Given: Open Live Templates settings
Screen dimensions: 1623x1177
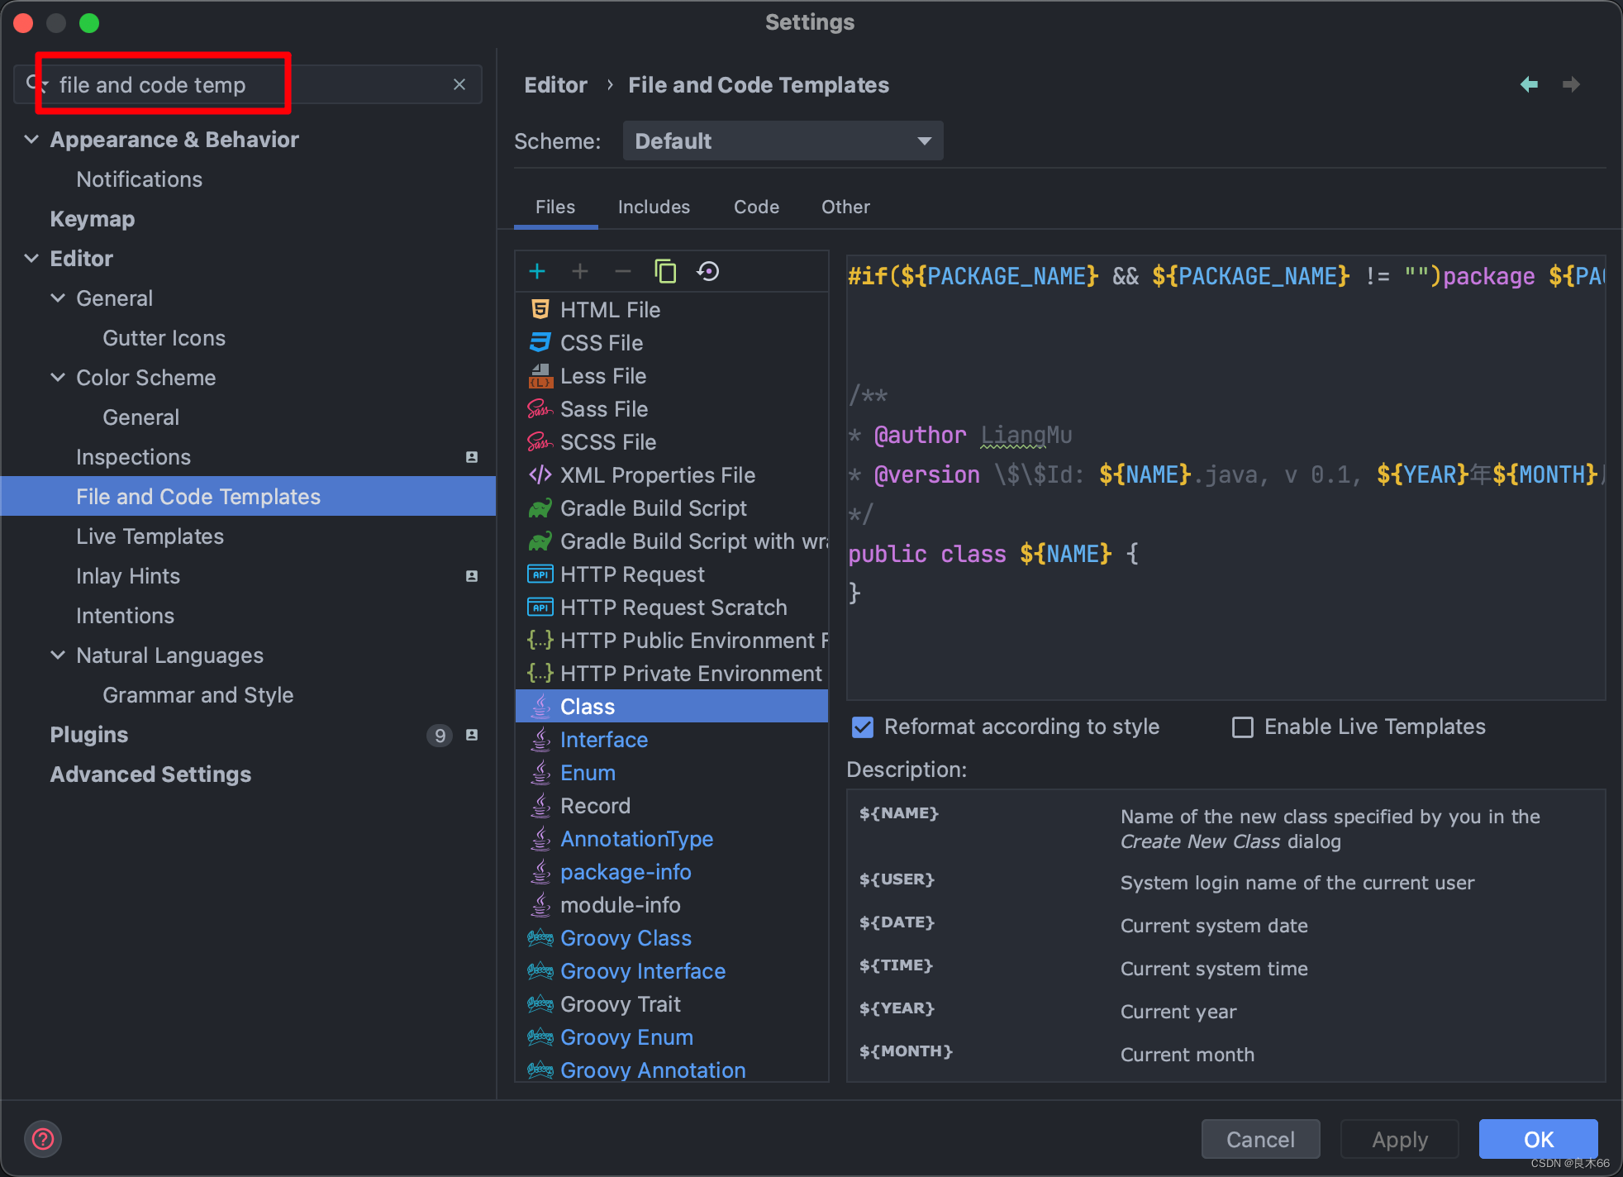Looking at the screenshot, I should 248,536.
